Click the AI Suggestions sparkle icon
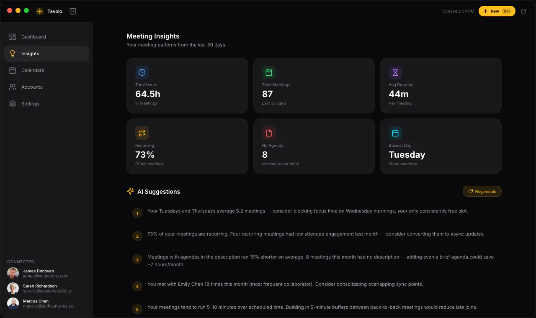Image resolution: width=536 pixels, height=318 pixels. [130, 191]
